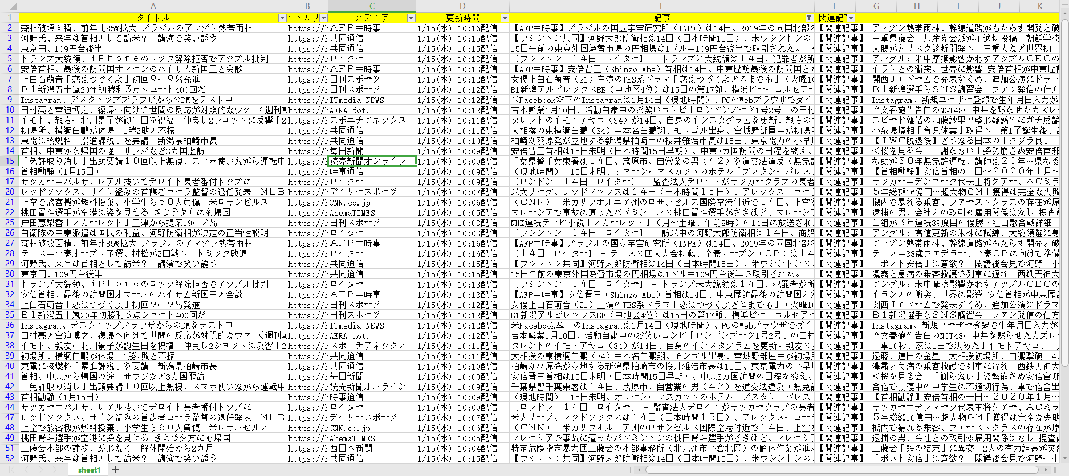This screenshot has width=1069, height=476.
Task: Select row 26 header
Action: (x=10, y=233)
